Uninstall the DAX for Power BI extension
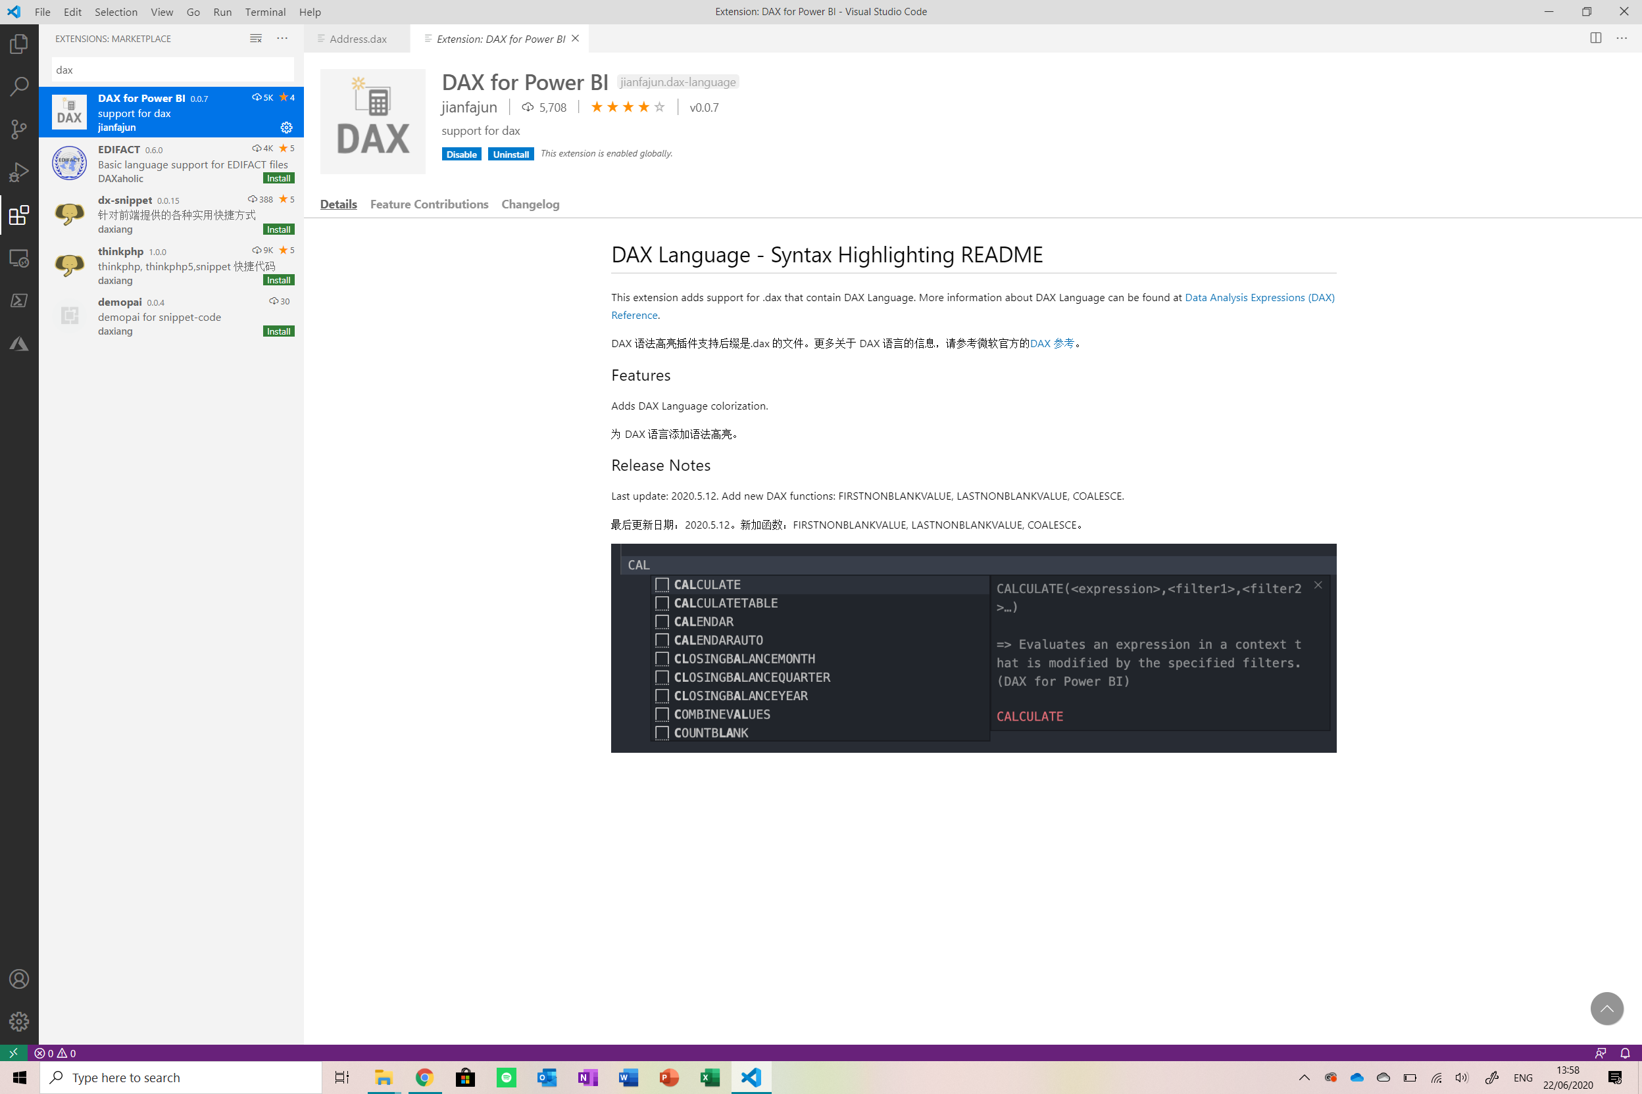The width and height of the screenshot is (1642, 1094). coord(510,155)
